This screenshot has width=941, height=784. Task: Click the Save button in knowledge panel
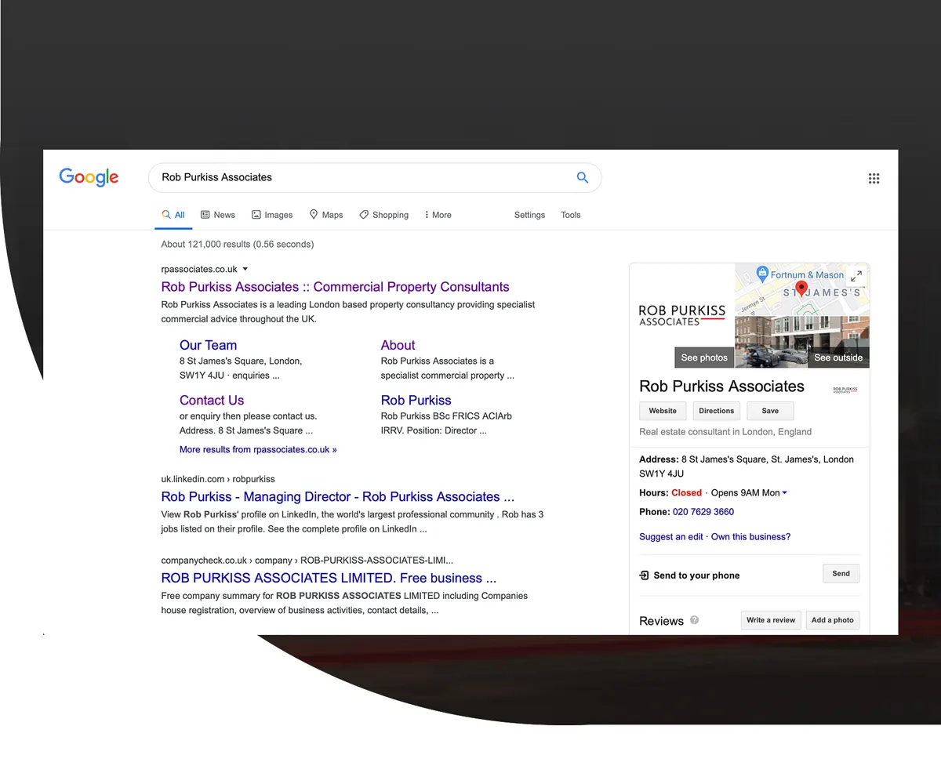click(770, 411)
